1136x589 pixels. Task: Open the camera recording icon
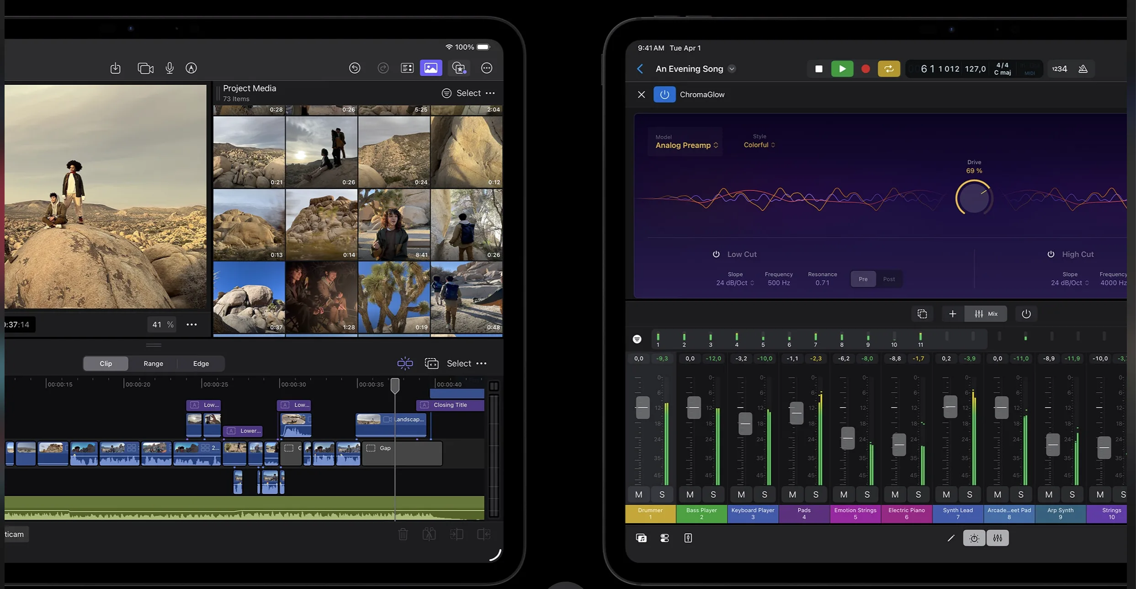click(x=145, y=68)
